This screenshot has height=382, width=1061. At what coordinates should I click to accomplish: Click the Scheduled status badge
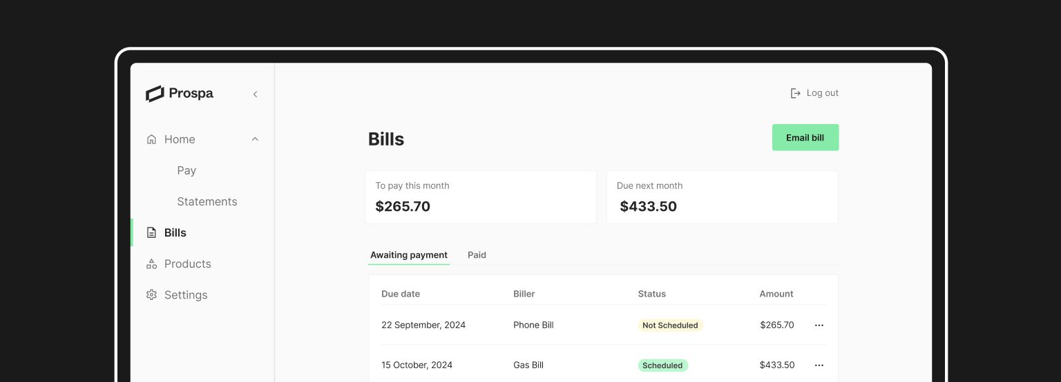pos(662,365)
